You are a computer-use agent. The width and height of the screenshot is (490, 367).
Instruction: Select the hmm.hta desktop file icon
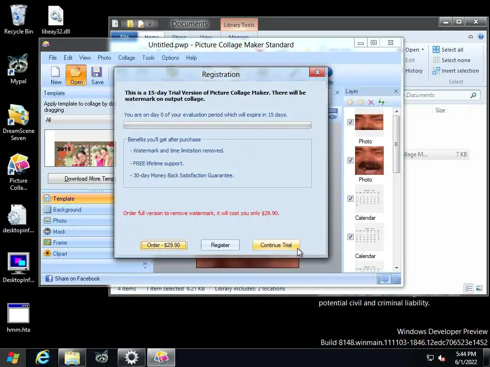(x=19, y=318)
